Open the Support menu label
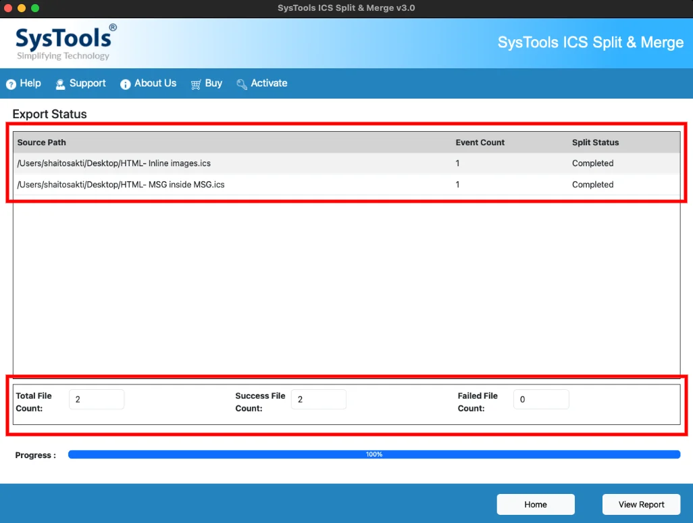This screenshot has width=693, height=523. pyautogui.click(x=88, y=83)
